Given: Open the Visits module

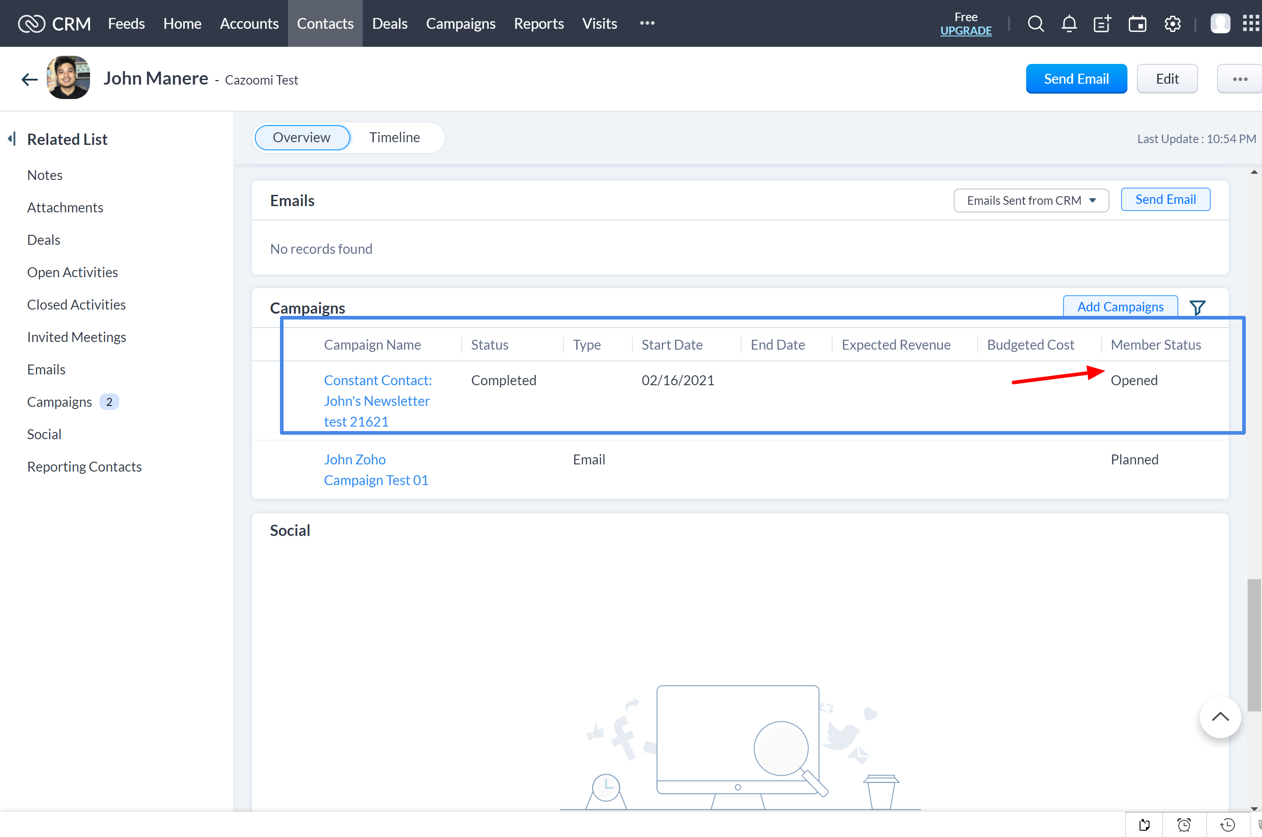Looking at the screenshot, I should click(599, 23).
